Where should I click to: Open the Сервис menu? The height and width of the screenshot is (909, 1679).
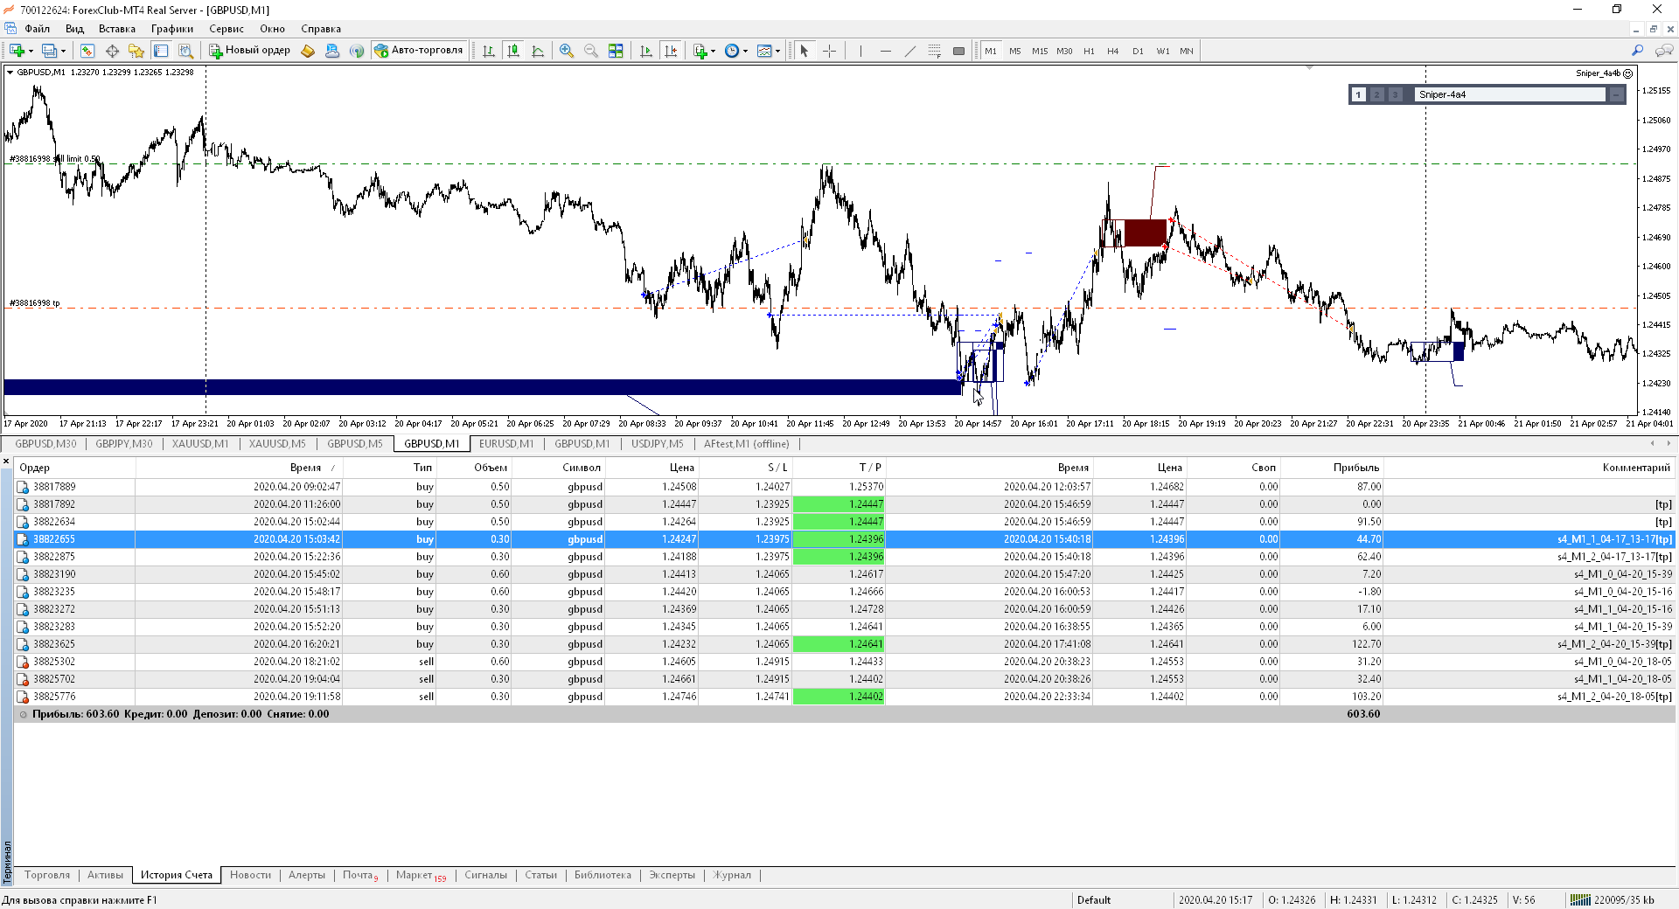click(226, 29)
